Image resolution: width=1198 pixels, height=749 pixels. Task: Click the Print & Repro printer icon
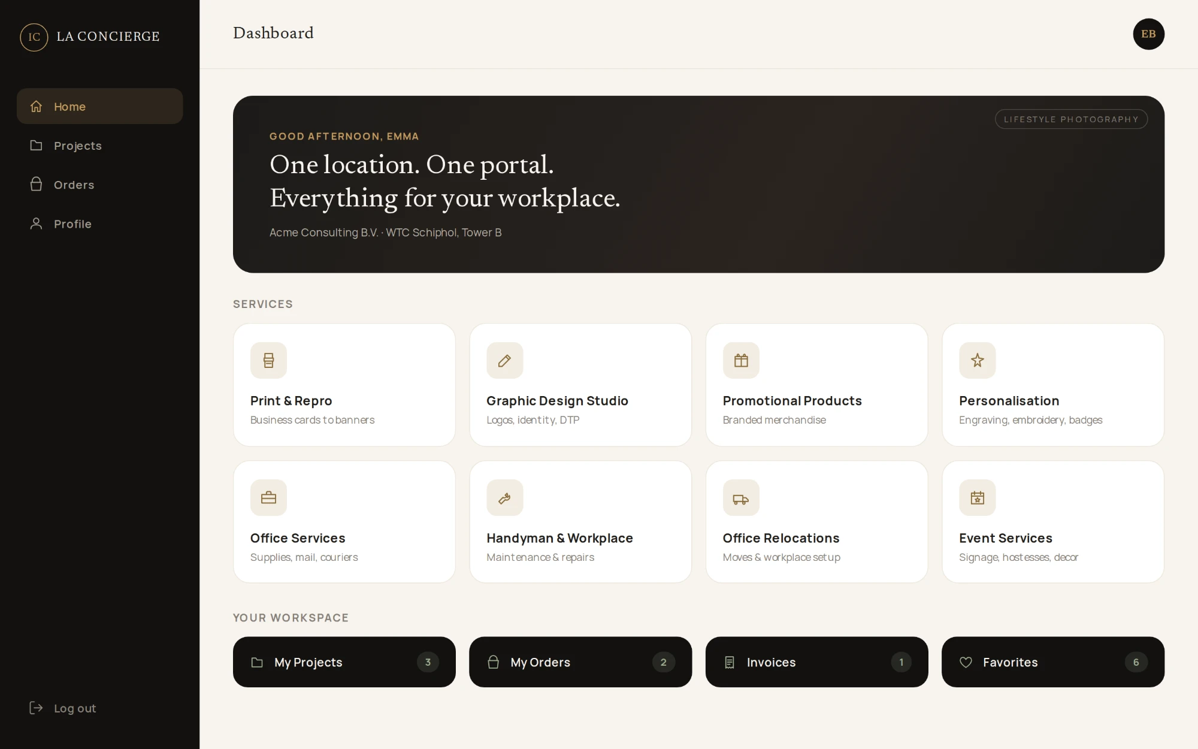click(268, 360)
